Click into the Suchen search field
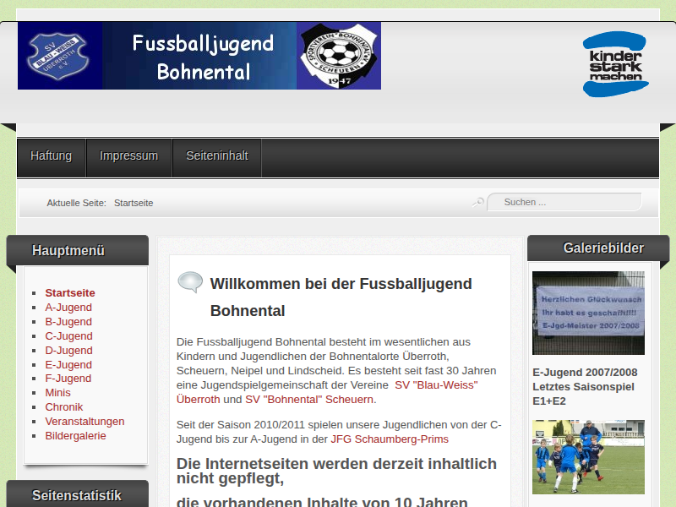Viewport: 676px width, 507px height. tap(566, 202)
